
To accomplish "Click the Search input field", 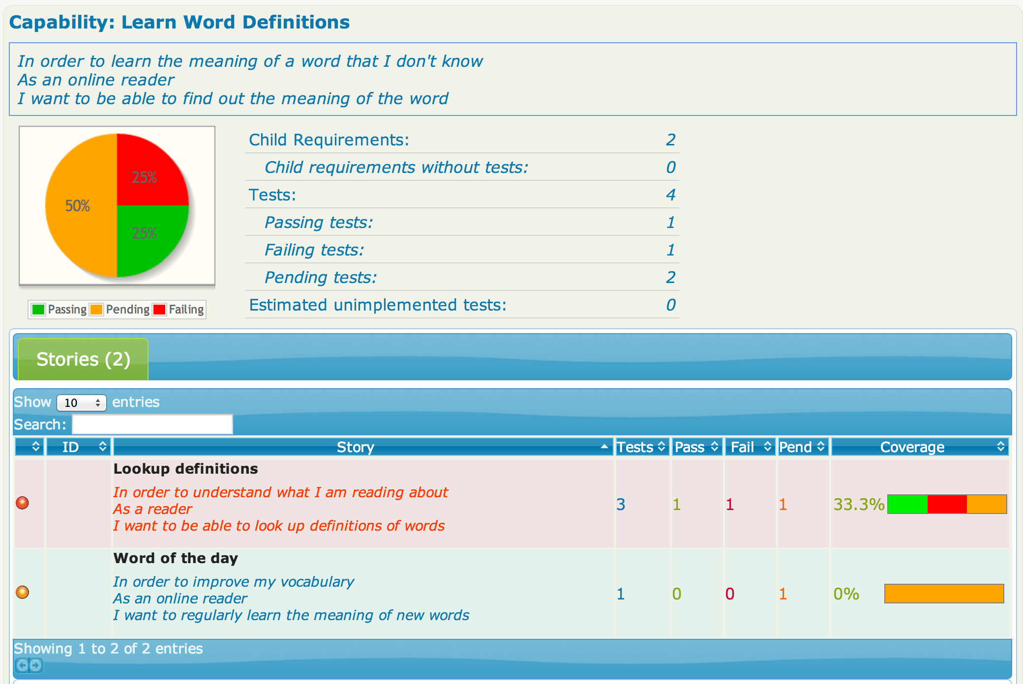I will point(152,425).
